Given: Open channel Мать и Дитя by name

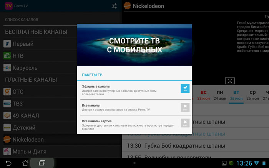Looking at the screenshot, I should click(x=30, y=152).
